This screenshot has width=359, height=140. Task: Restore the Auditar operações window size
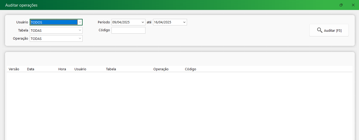[x=341, y=5]
